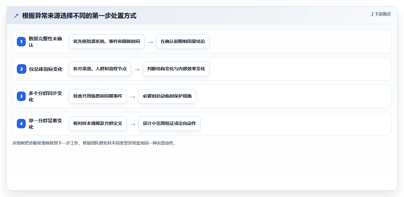Click the number 1 step badge
The image size is (404, 197).
(x=21, y=42)
